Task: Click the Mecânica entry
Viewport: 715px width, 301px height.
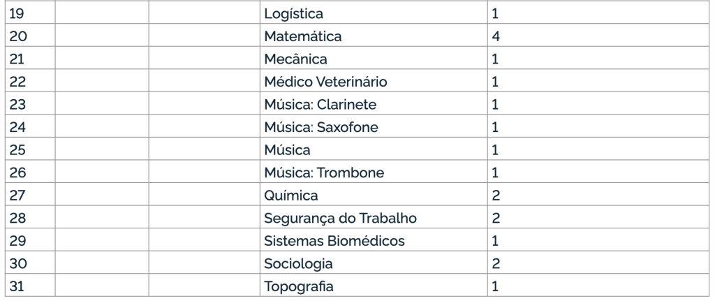Action: 296,59
